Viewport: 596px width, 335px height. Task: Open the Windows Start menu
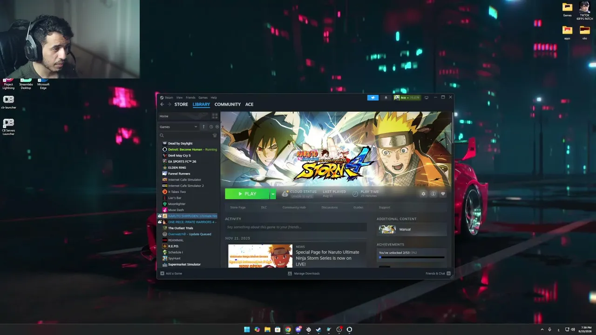click(247, 329)
